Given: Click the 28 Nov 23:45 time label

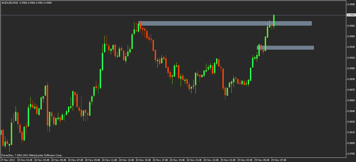Looking at the screenshot, I should click(x=211, y=160).
